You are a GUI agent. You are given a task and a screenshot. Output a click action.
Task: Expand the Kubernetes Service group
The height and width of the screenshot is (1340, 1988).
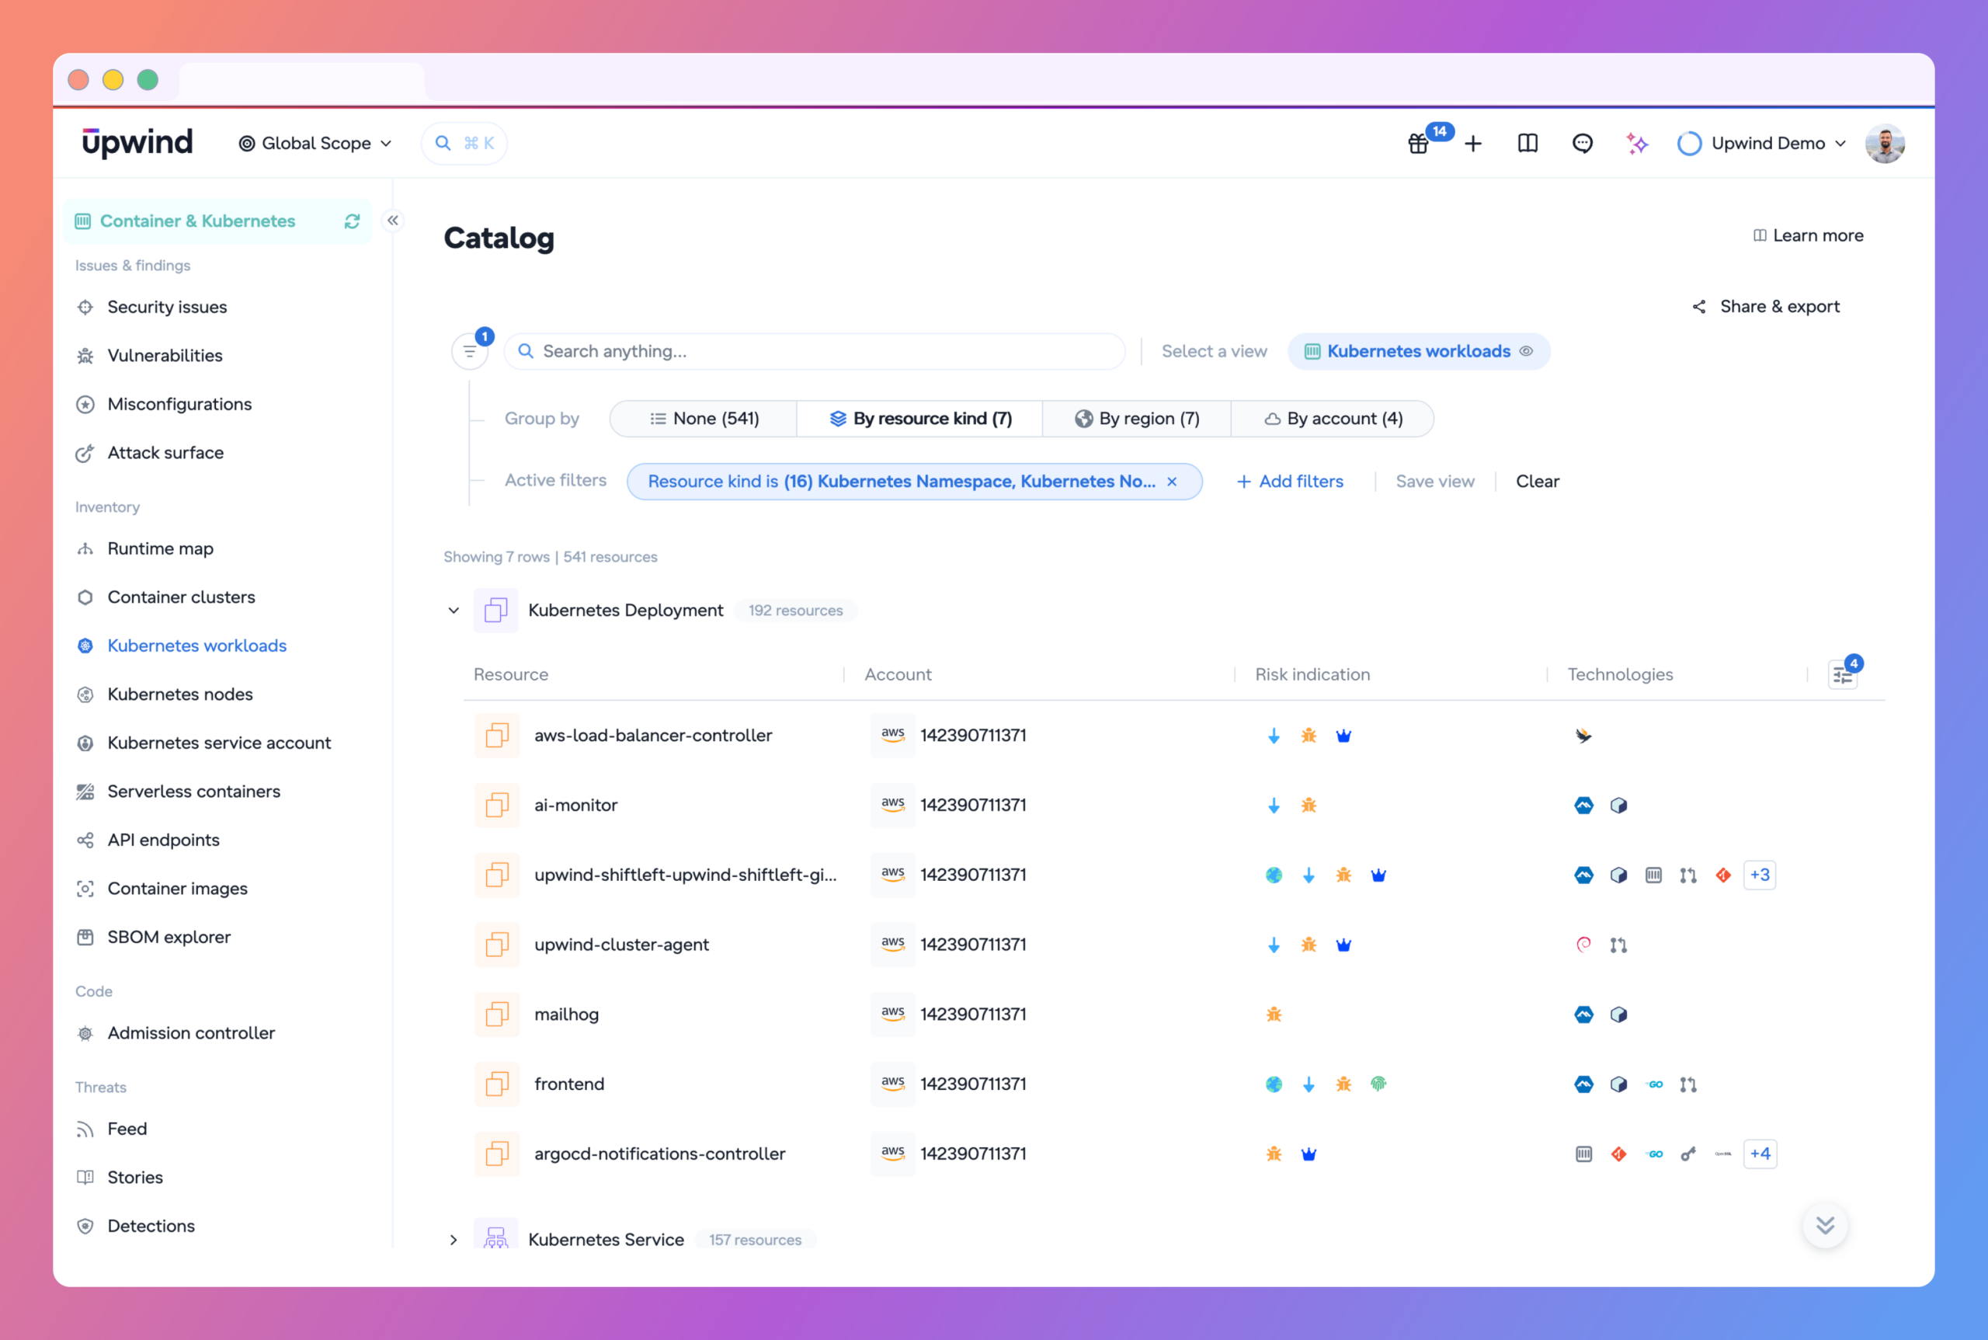454,1239
